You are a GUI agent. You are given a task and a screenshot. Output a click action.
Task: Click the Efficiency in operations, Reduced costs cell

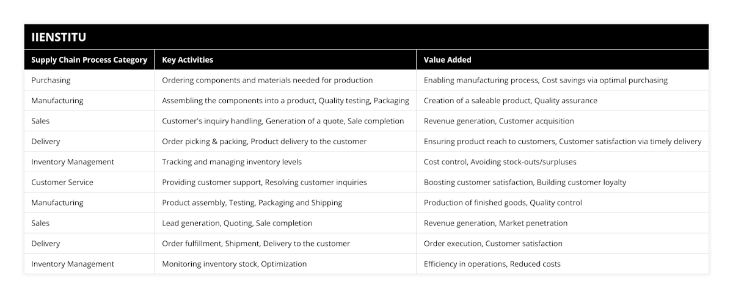(492, 264)
